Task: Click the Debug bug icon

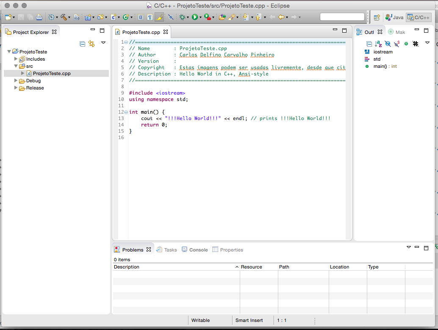Action: (182, 17)
